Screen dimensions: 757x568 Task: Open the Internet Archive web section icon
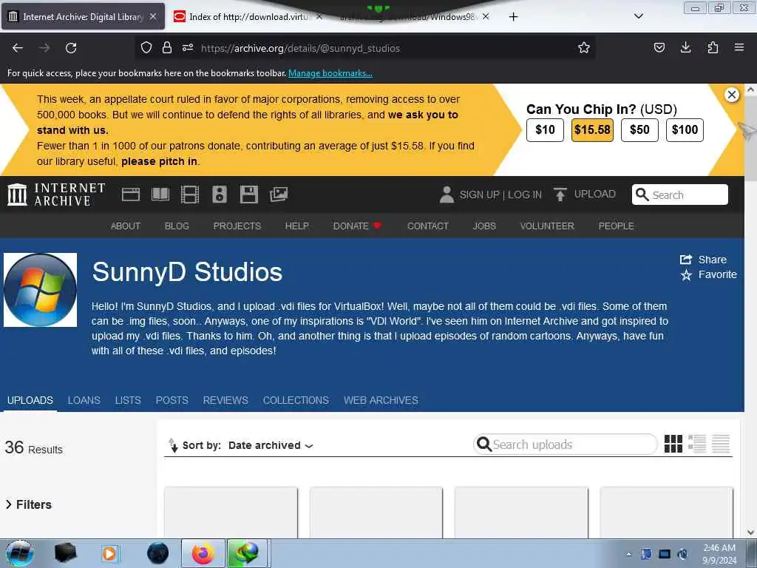(131, 195)
